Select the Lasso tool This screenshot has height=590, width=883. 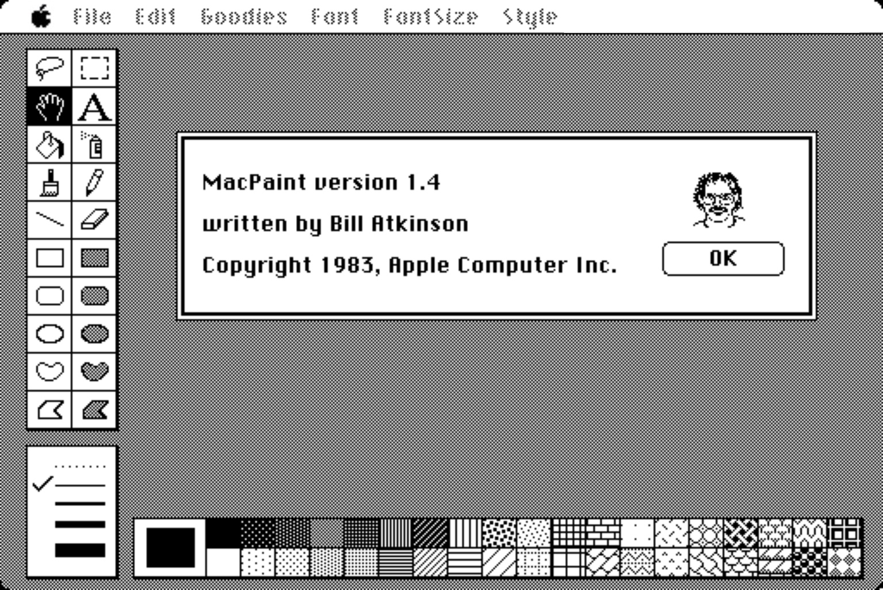(x=49, y=68)
